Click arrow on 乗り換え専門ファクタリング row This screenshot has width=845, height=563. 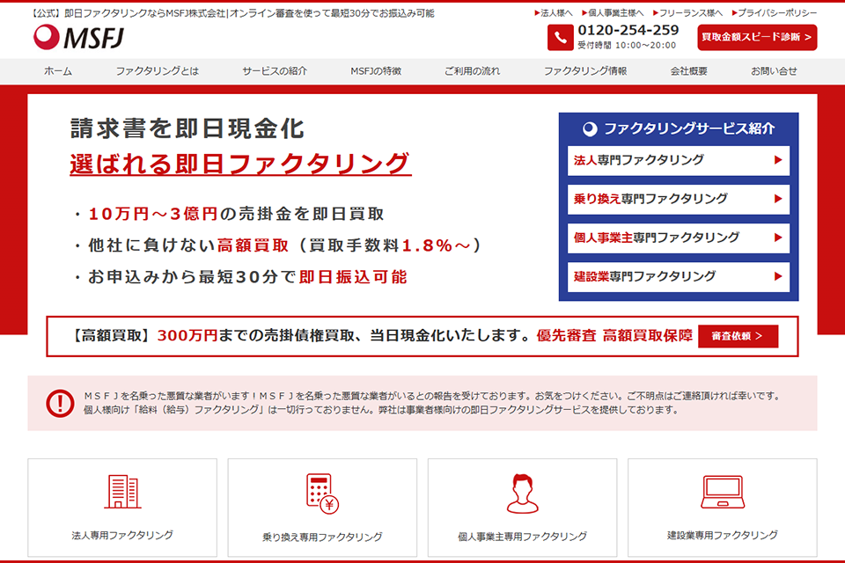point(777,199)
